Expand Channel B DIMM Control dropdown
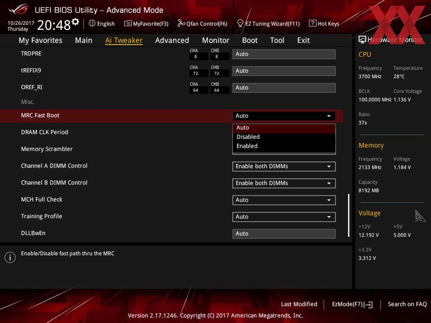431x323 pixels. tap(284, 183)
